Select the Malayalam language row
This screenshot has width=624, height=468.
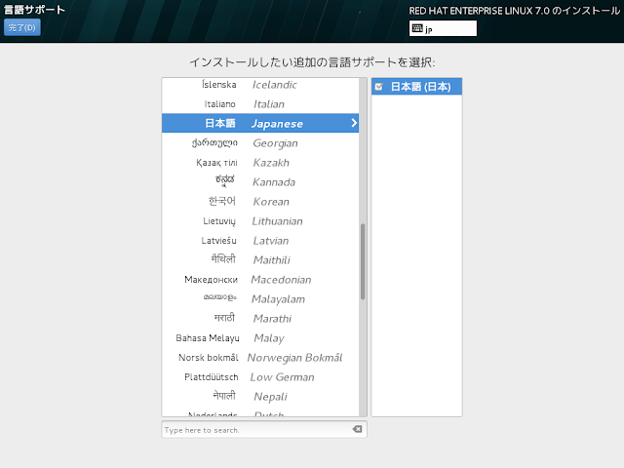[260, 299]
